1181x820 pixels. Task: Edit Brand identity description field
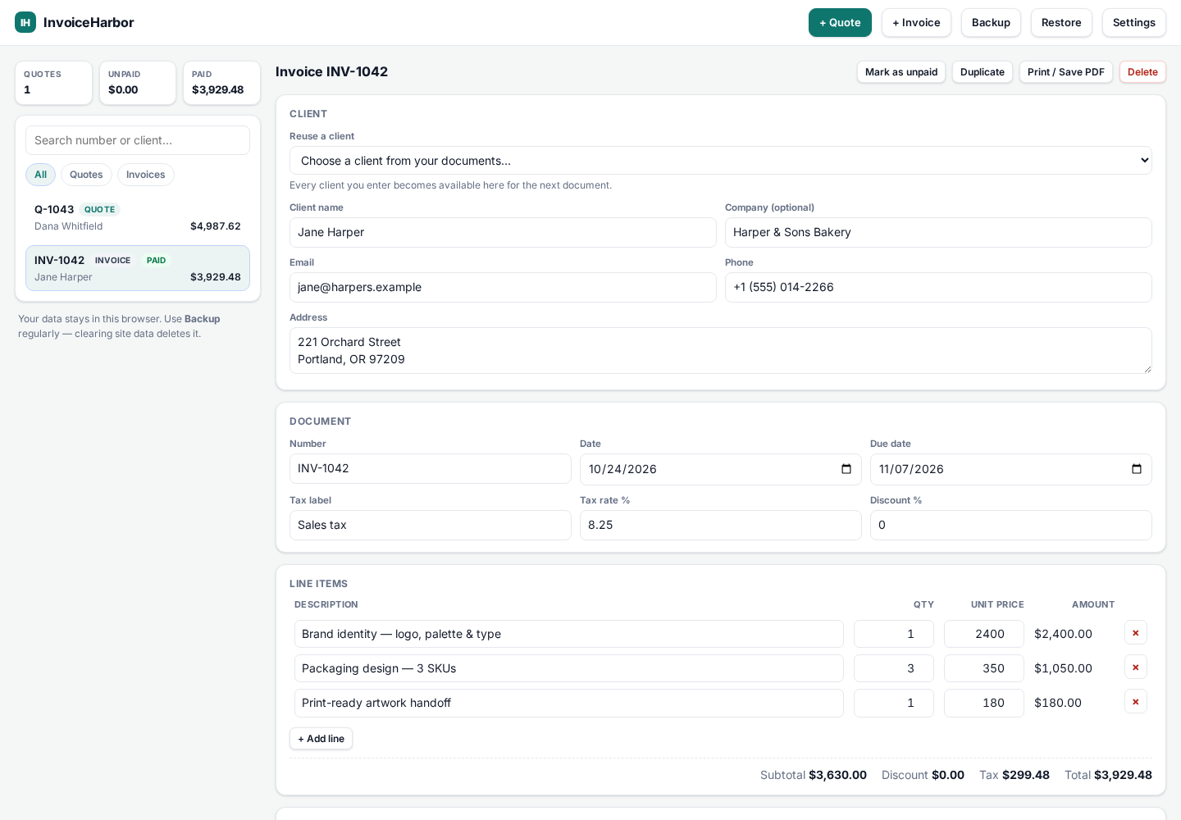coord(568,634)
